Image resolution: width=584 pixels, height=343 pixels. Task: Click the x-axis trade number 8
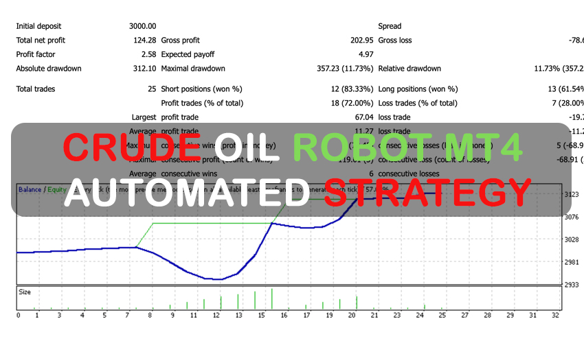(x=150, y=316)
